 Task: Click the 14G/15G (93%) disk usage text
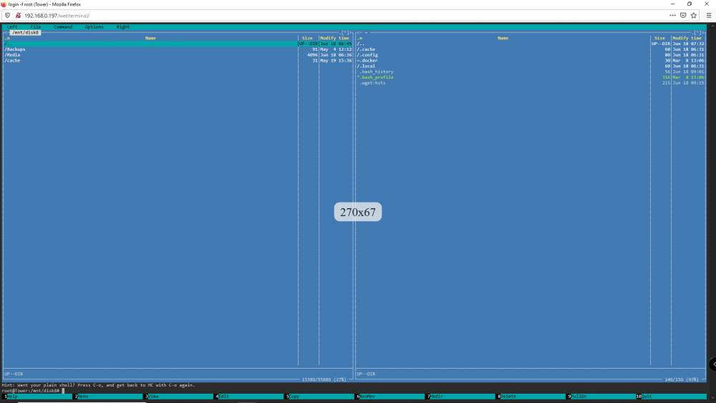(682, 379)
